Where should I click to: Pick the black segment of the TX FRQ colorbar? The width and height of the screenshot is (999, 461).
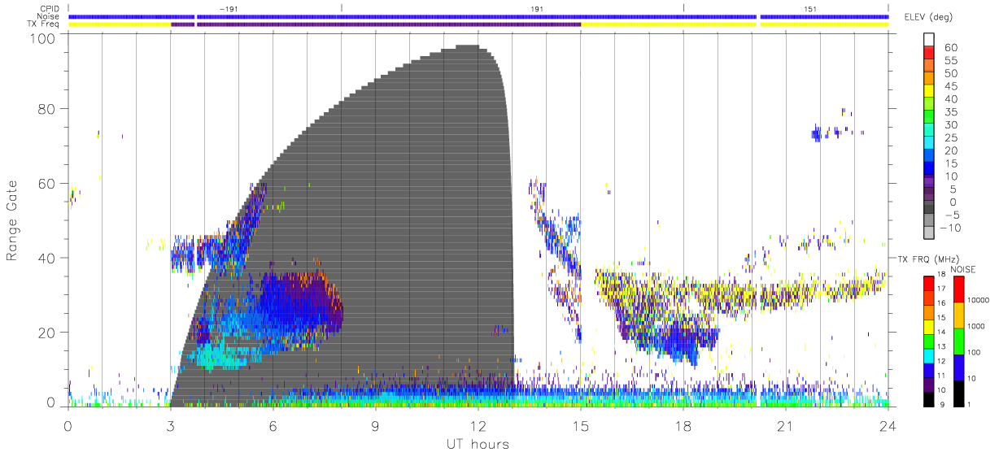[x=927, y=398]
